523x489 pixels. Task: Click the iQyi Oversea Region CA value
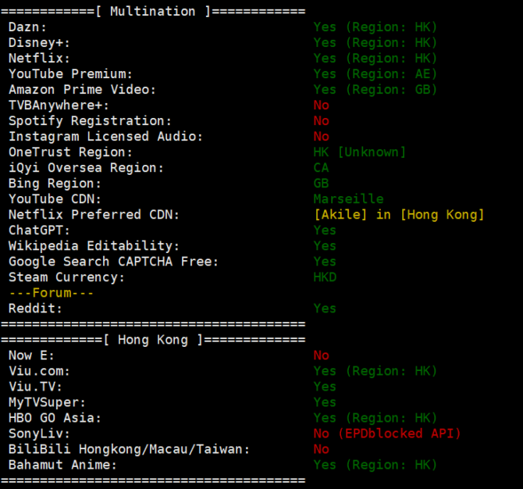(321, 168)
